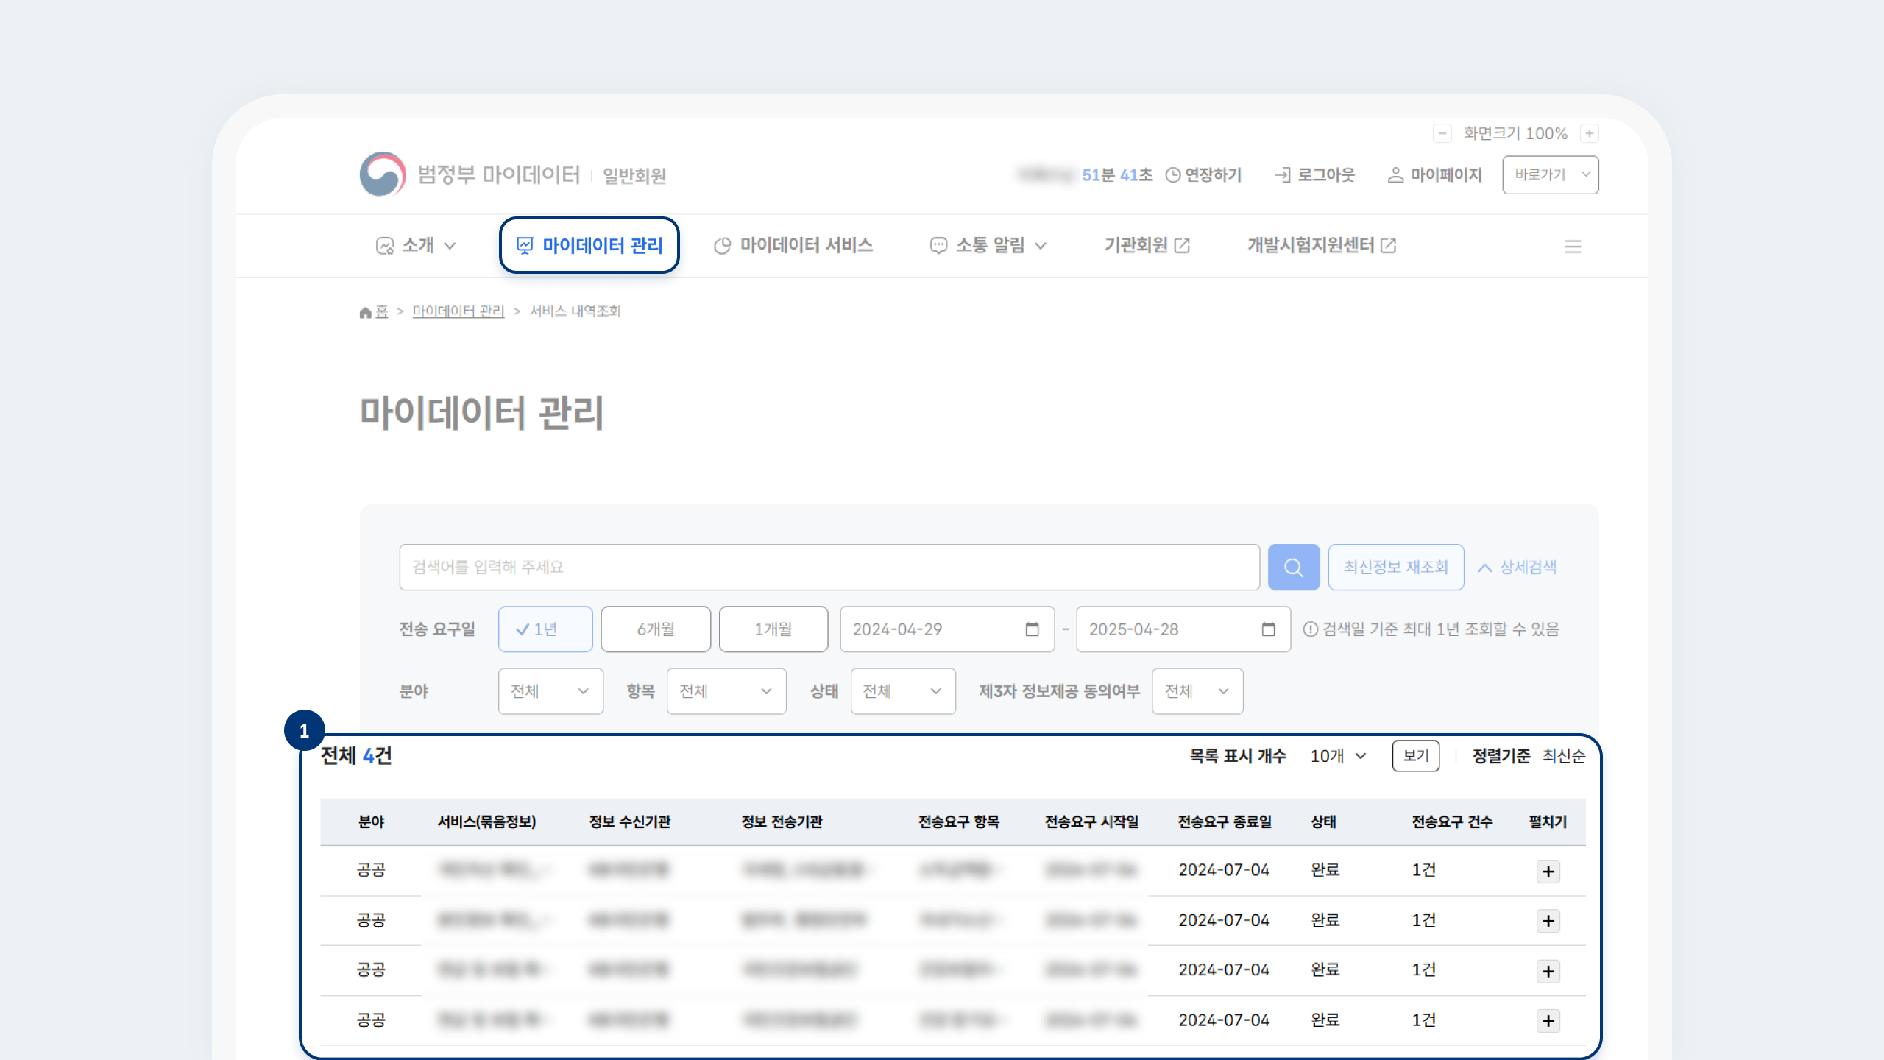Image resolution: width=1884 pixels, height=1060 pixels.
Task: Open the 항목 dropdown
Action: coord(726,691)
